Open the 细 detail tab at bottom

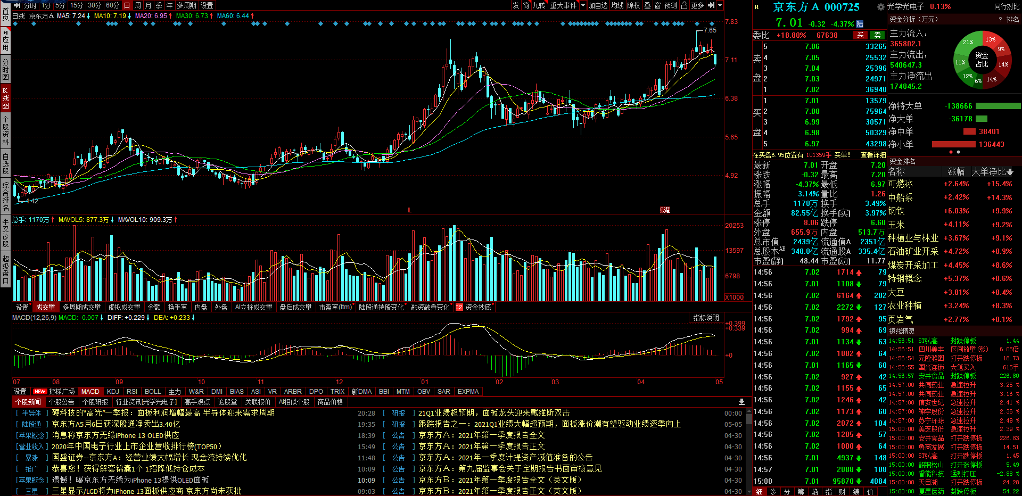(x=760, y=492)
